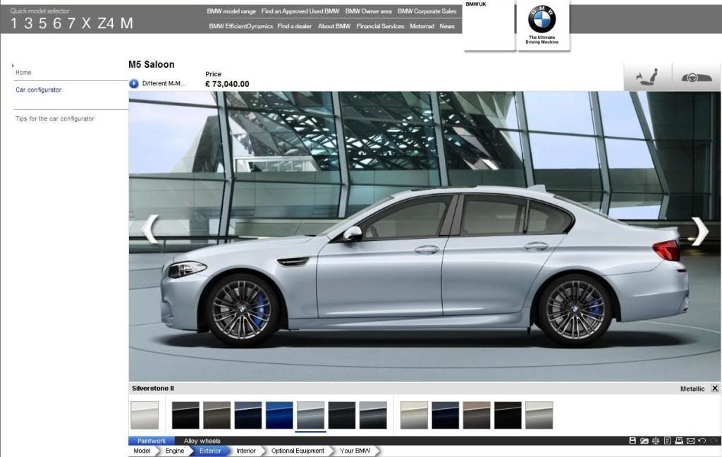Choose the black swatch right after the white one

(x=185, y=415)
